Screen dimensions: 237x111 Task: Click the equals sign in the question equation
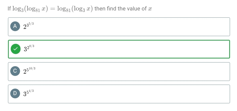pyautogui.click(x=53, y=9)
